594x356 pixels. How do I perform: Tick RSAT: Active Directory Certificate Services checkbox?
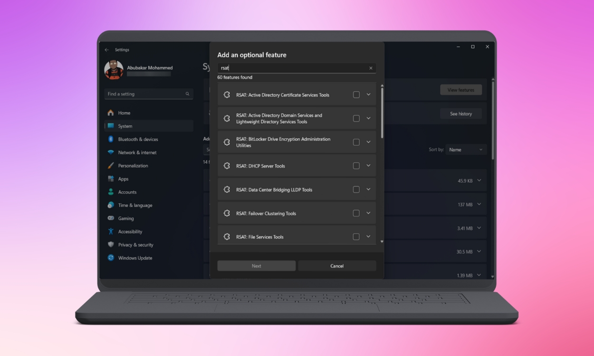tap(356, 94)
